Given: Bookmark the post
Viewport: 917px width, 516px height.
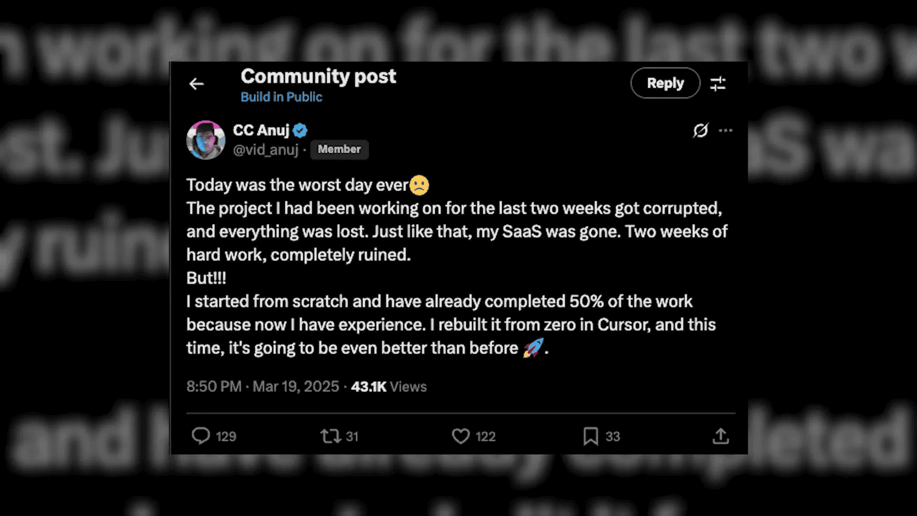Looking at the screenshot, I should click(590, 436).
